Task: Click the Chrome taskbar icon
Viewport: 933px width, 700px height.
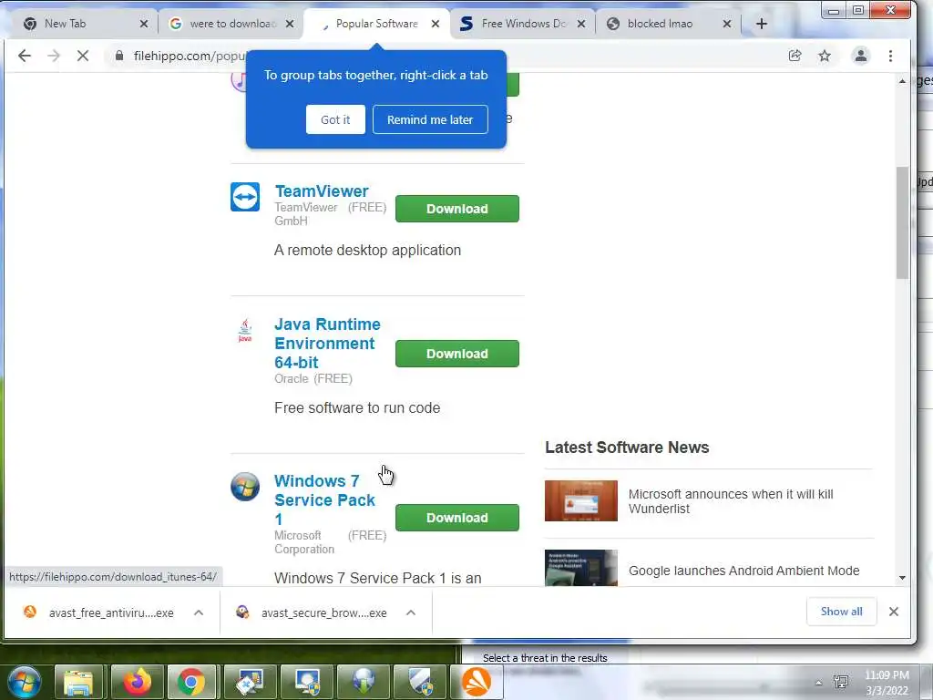Action: click(191, 682)
